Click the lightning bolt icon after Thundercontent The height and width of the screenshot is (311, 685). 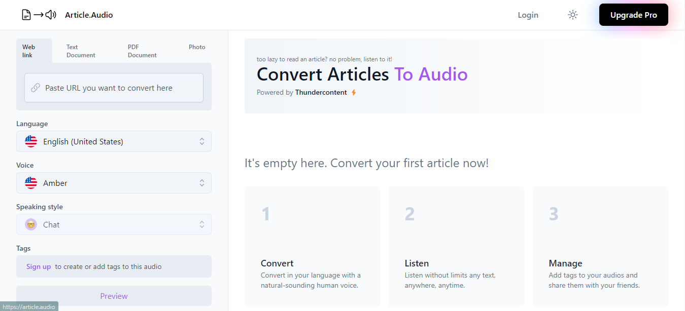[354, 92]
